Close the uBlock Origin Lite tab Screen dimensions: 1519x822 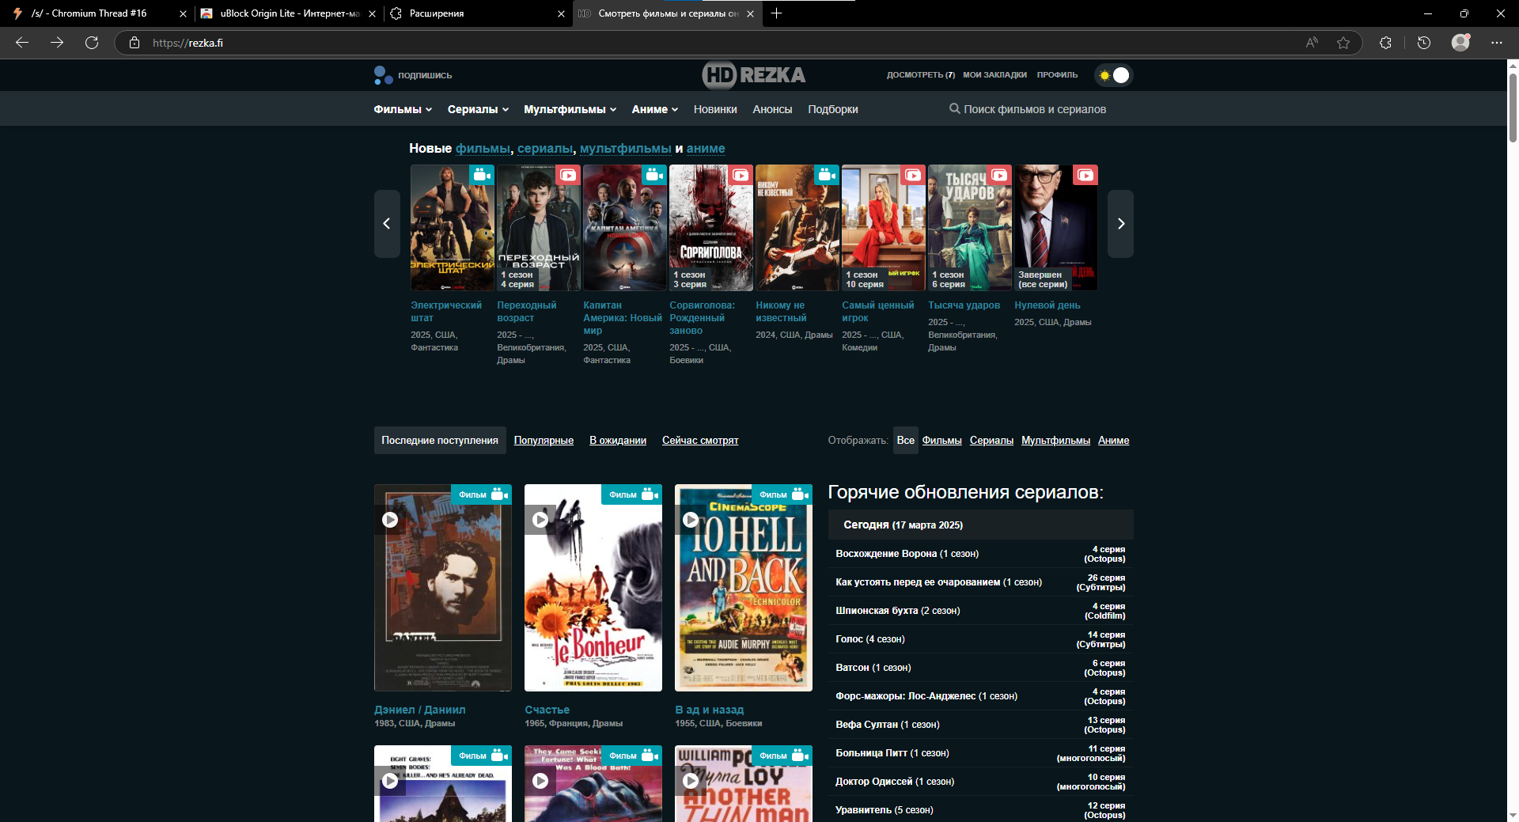(x=372, y=13)
